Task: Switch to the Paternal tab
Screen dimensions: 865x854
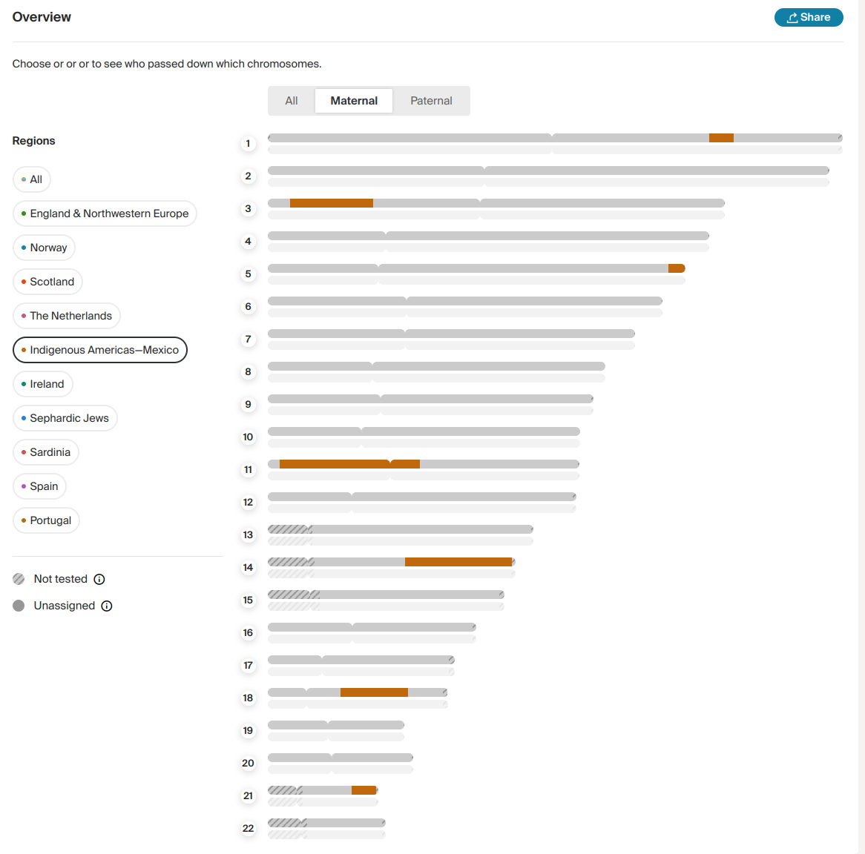Action: tap(431, 101)
